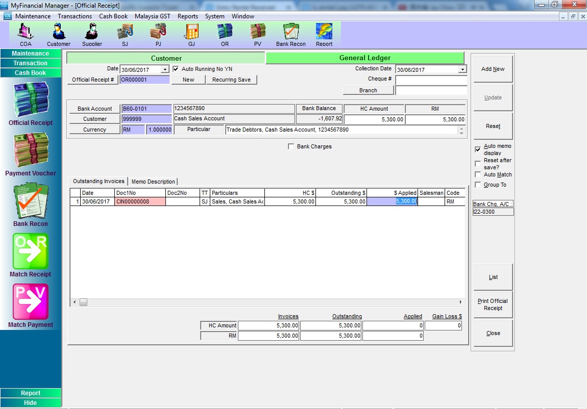Click the Print Official Receipt button
This screenshot has width=587, height=409.
[x=493, y=304]
